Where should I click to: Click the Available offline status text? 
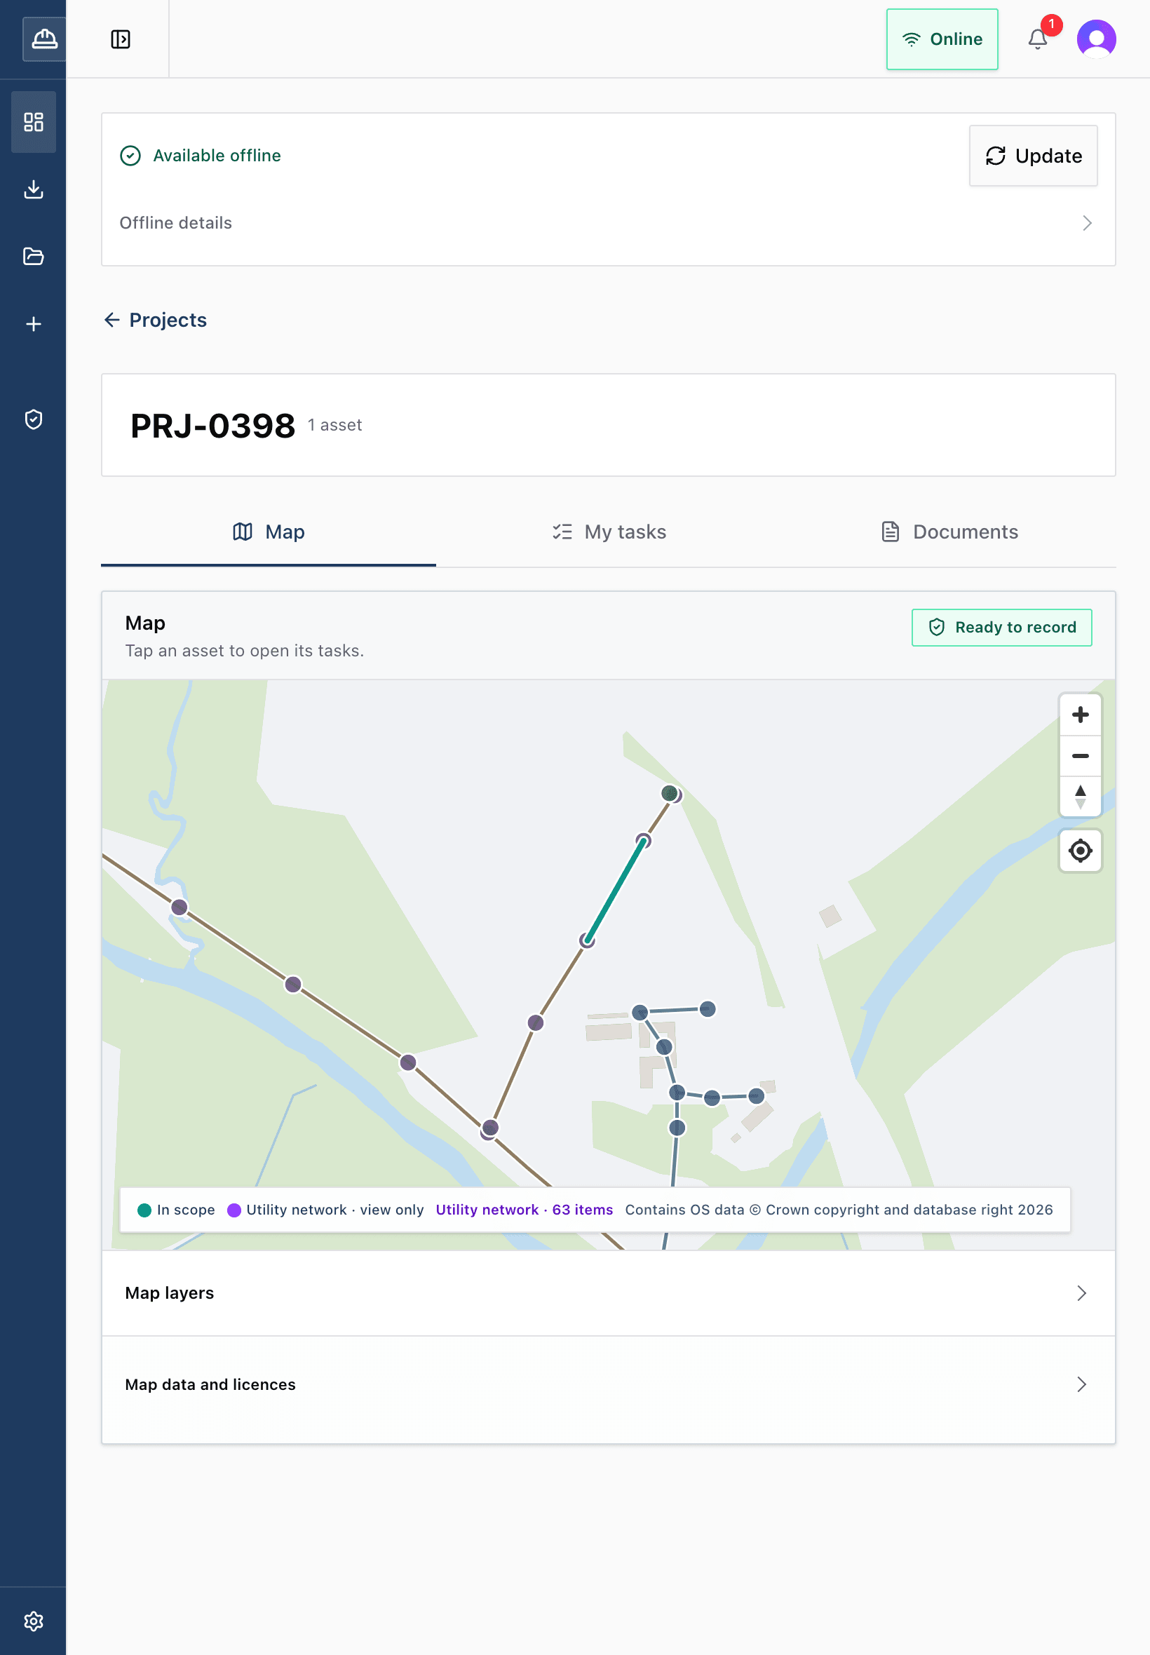(x=217, y=156)
